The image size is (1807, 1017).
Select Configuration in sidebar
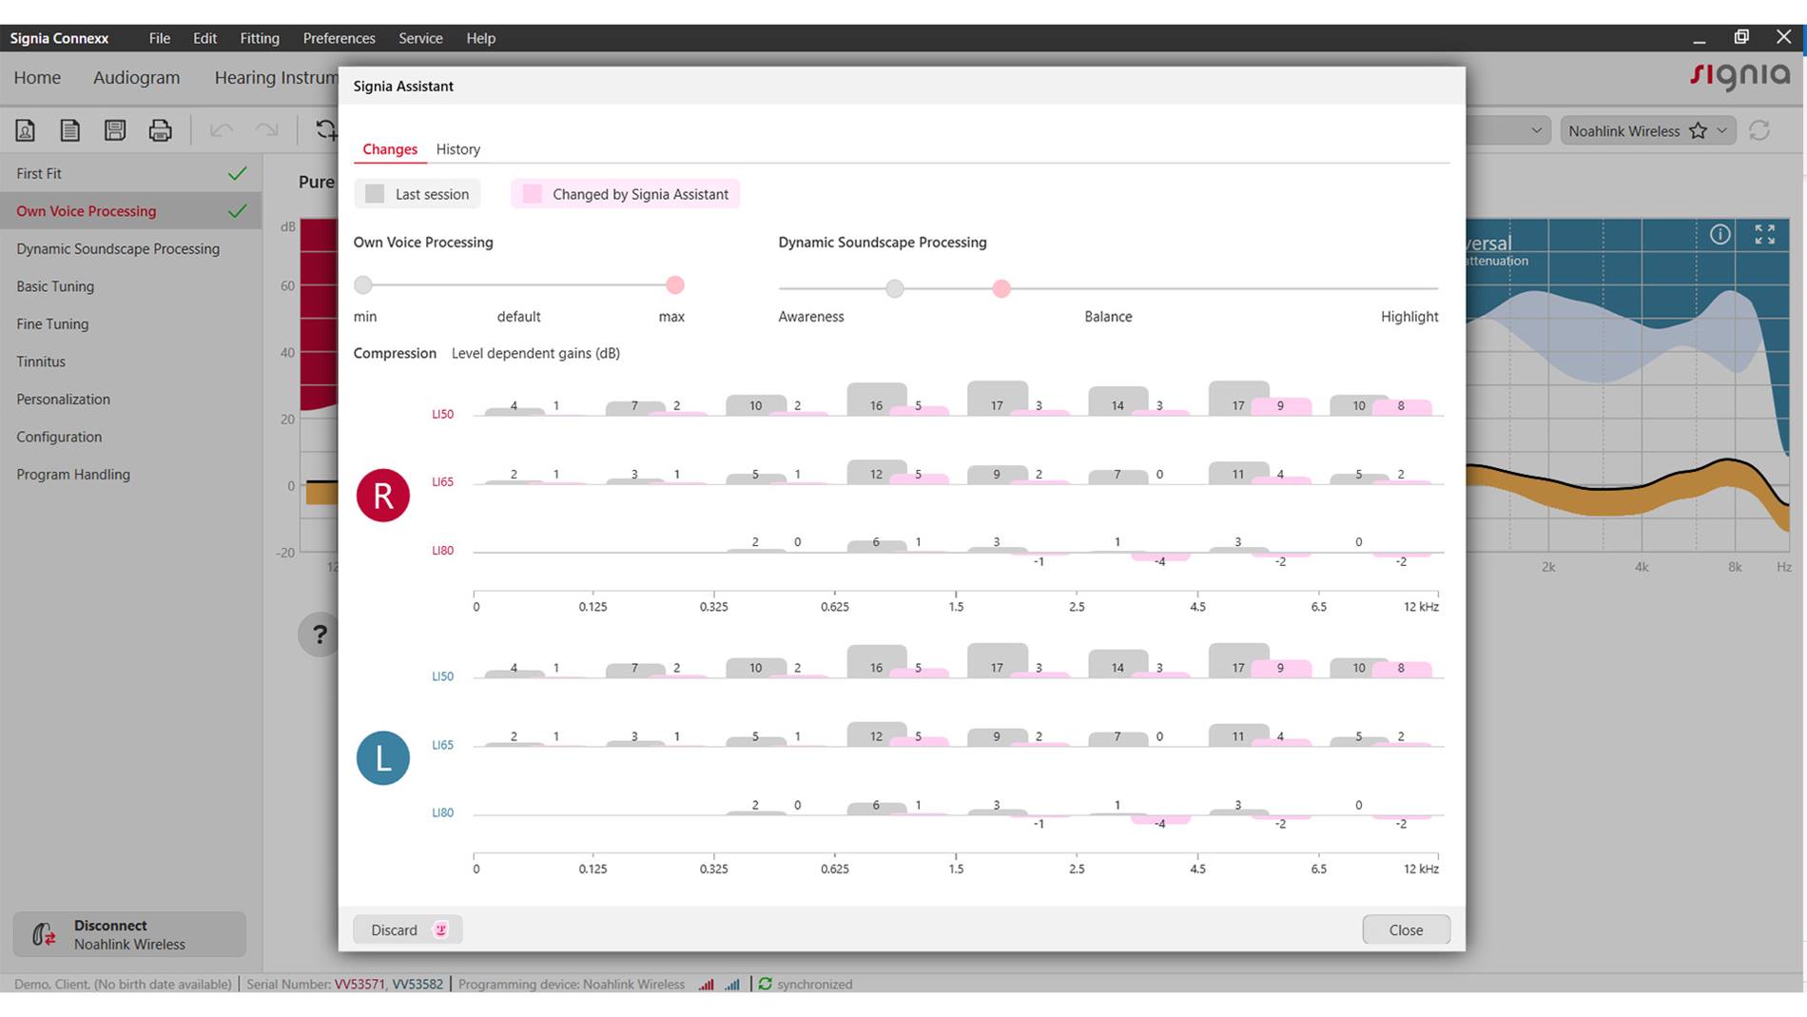(130, 437)
